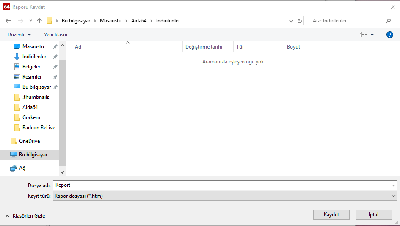The width and height of the screenshot is (400, 226).
Task: Save the report with Kaydet
Action: coord(331,215)
